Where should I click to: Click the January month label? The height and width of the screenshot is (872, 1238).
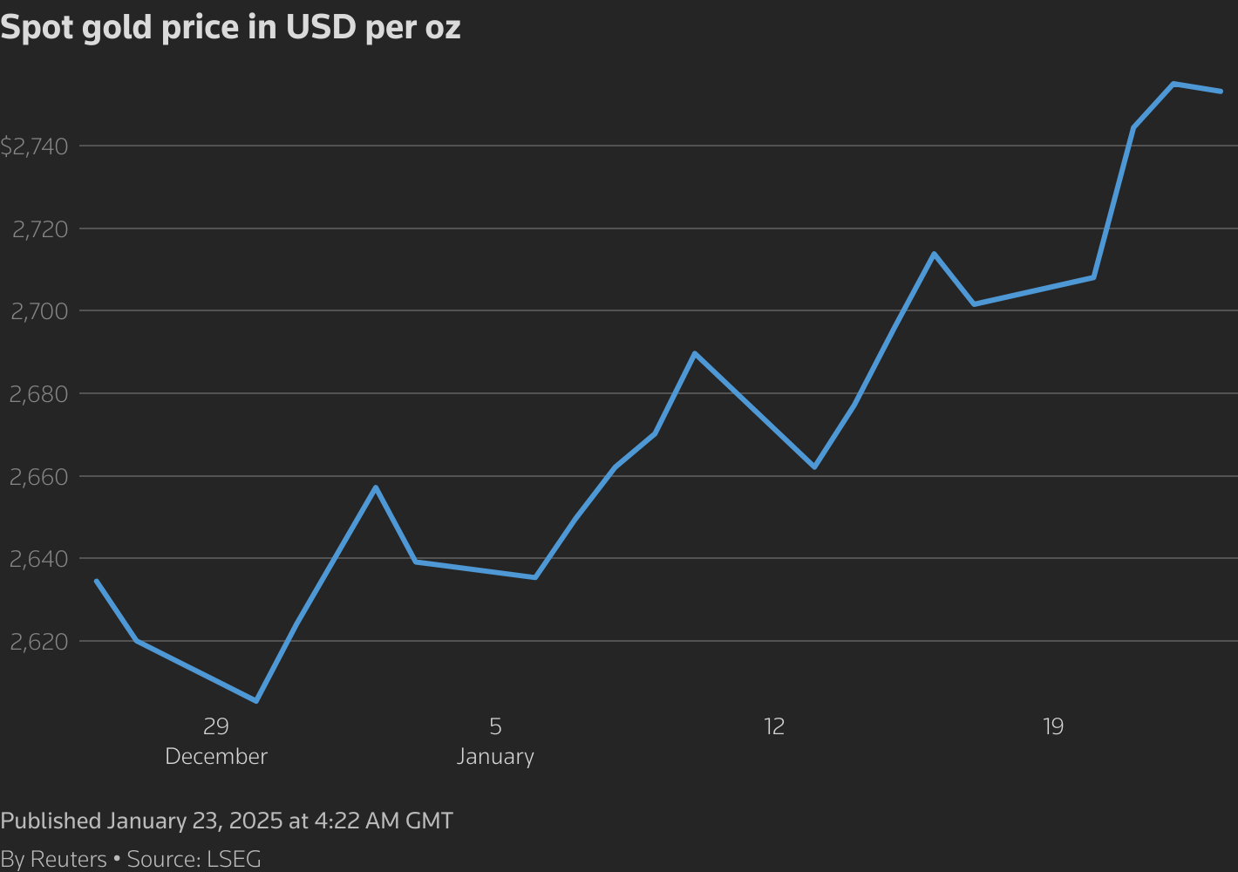pos(495,756)
